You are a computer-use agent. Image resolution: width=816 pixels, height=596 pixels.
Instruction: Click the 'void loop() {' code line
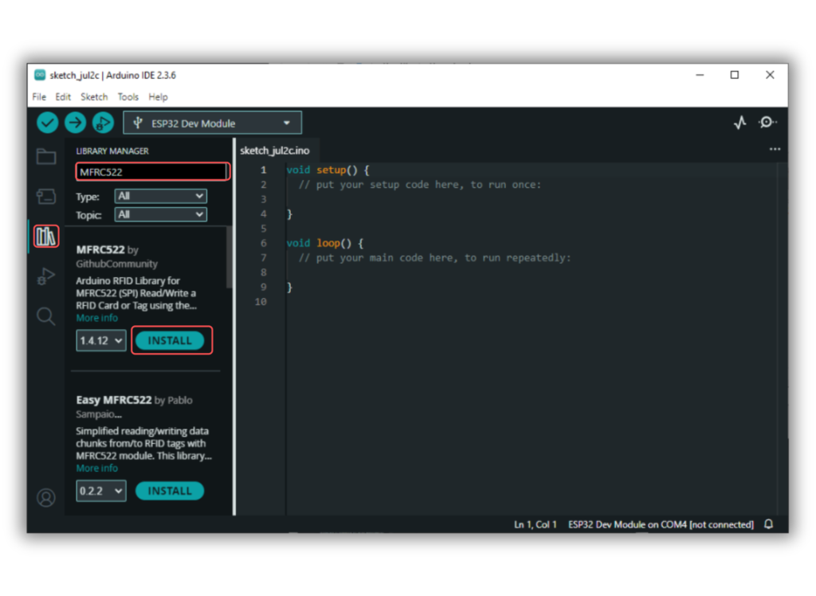(325, 243)
